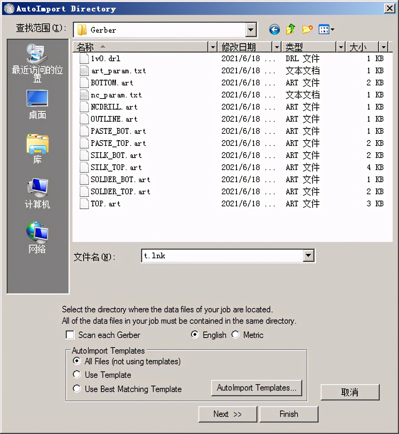399x434 pixels.
Task: Open the Gerber folder location dropdown
Action: point(251,30)
